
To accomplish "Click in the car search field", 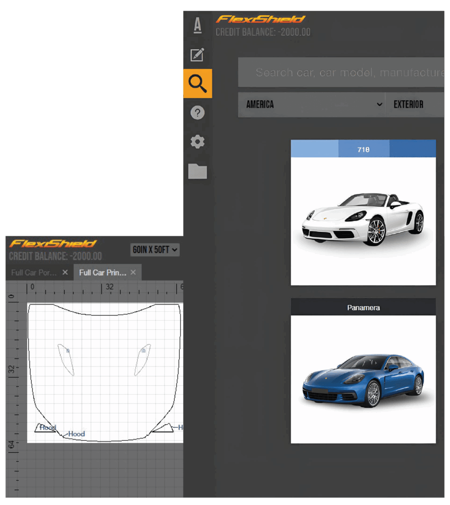I will coord(346,72).
